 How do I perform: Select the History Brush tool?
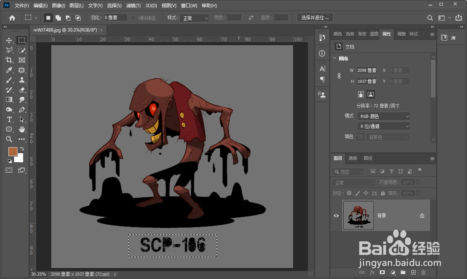click(9, 90)
